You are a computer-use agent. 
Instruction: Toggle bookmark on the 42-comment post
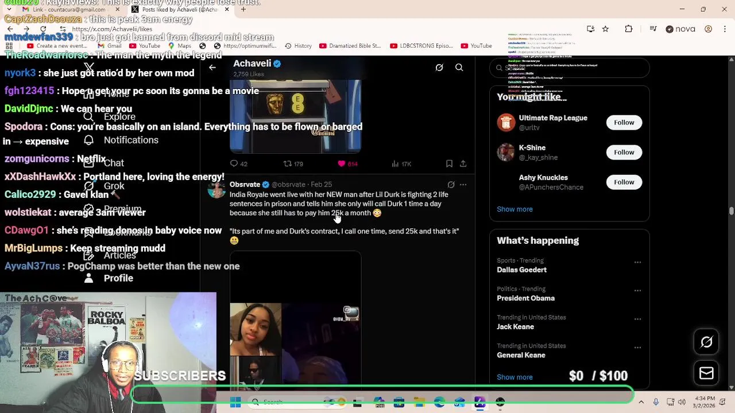pyautogui.click(x=449, y=164)
